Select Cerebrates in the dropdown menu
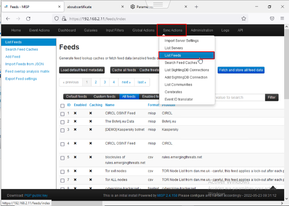Screen dimensions: 289x206 173,92
